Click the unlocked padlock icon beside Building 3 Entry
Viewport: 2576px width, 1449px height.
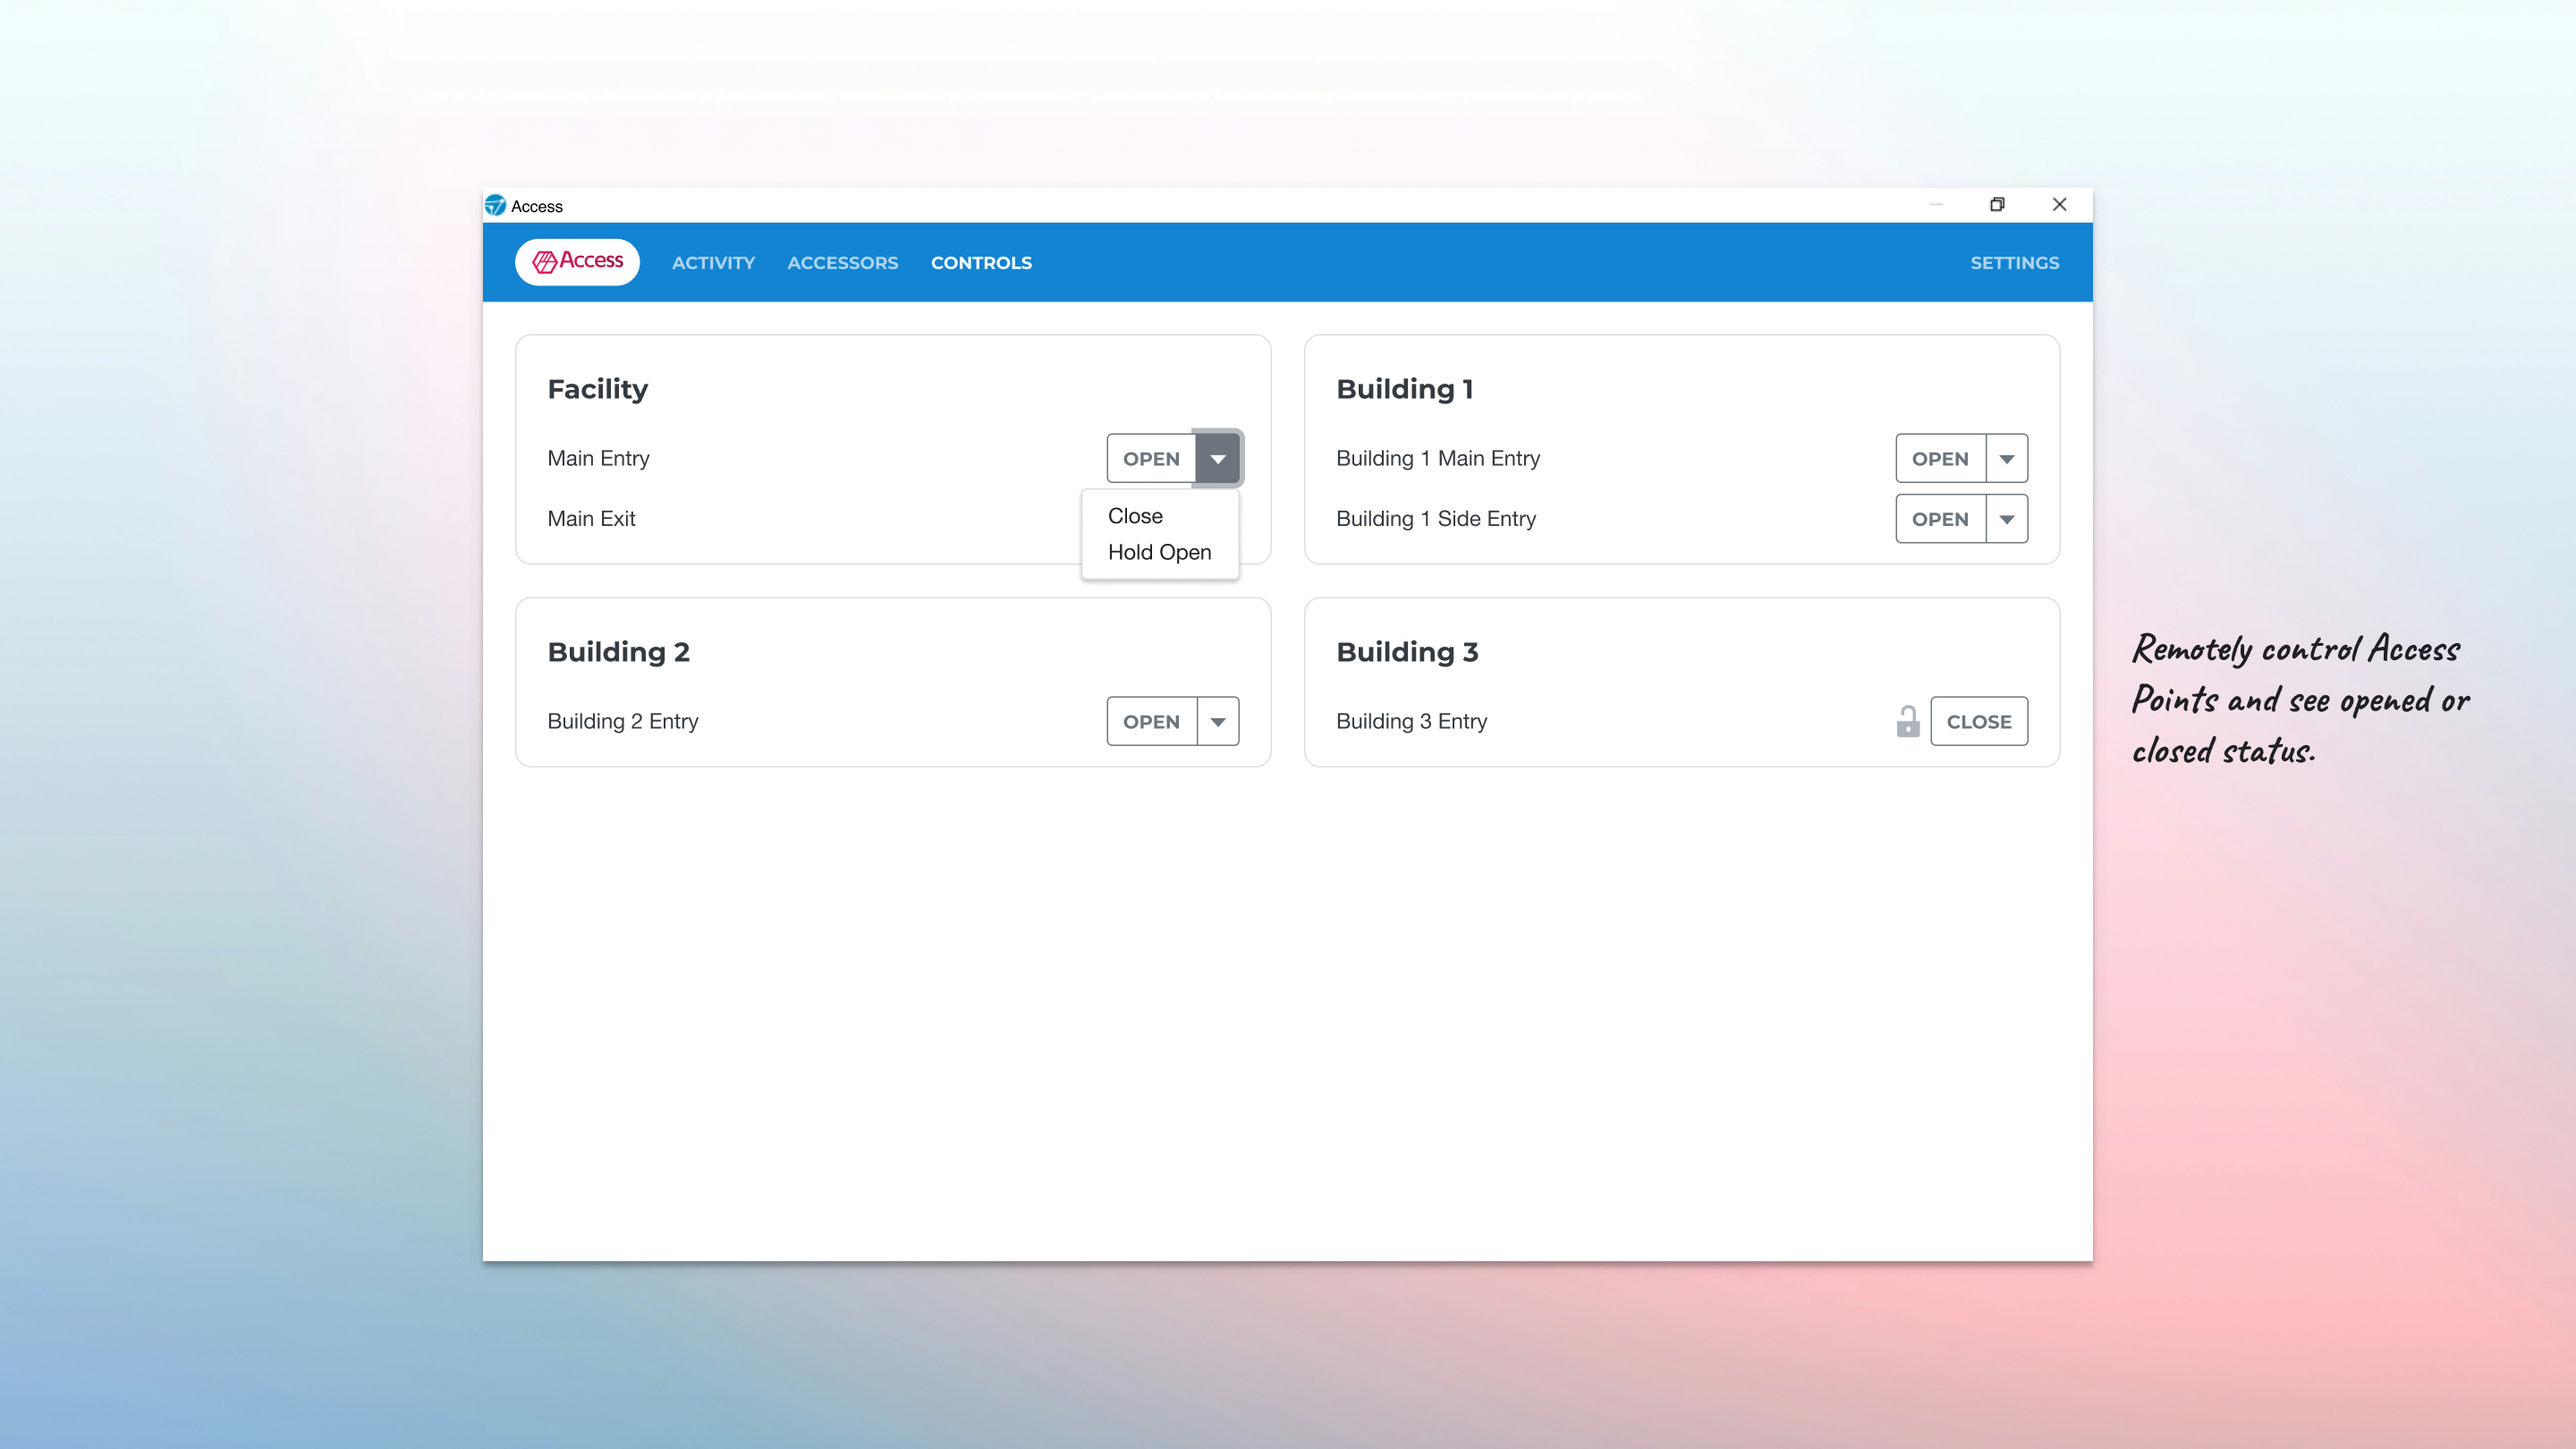(1907, 721)
